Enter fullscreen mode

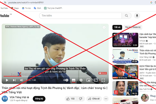click(103, 80)
